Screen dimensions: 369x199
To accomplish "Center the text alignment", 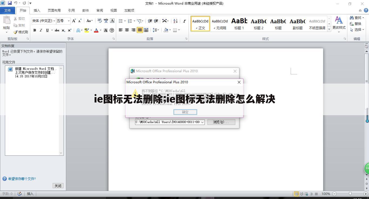I will [x=127, y=30].
